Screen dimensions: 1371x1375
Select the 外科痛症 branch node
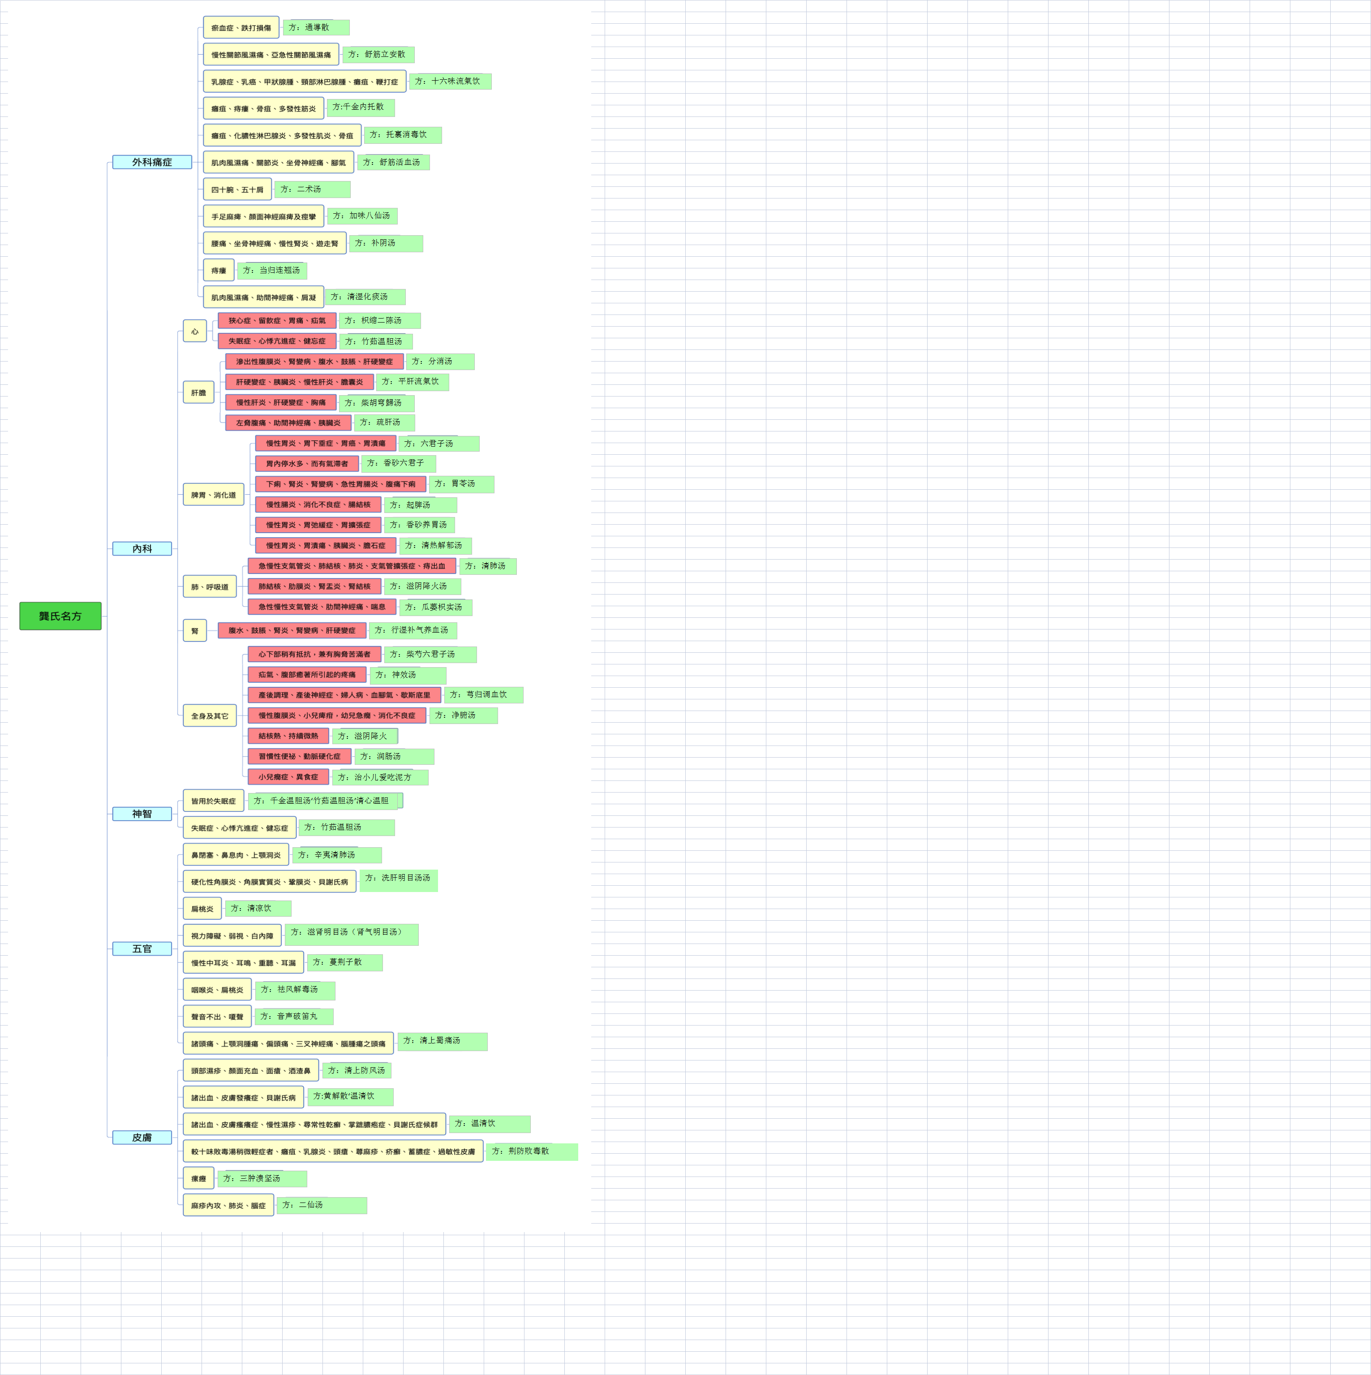pos(152,162)
